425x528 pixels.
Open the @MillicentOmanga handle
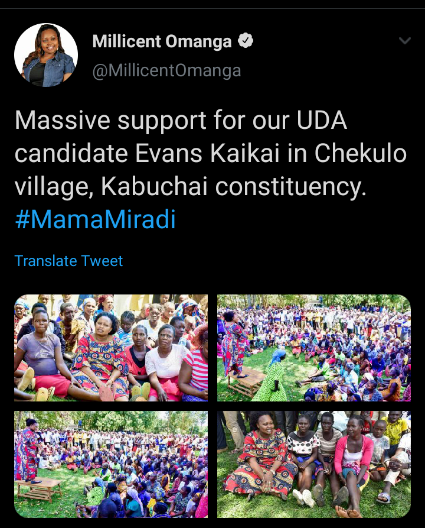167,71
